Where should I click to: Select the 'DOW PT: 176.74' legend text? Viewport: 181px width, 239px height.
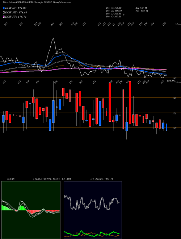(x=16, y=17)
